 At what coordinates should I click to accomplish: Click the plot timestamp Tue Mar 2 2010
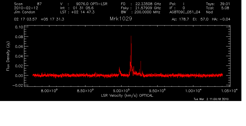[x=211, y=99]
